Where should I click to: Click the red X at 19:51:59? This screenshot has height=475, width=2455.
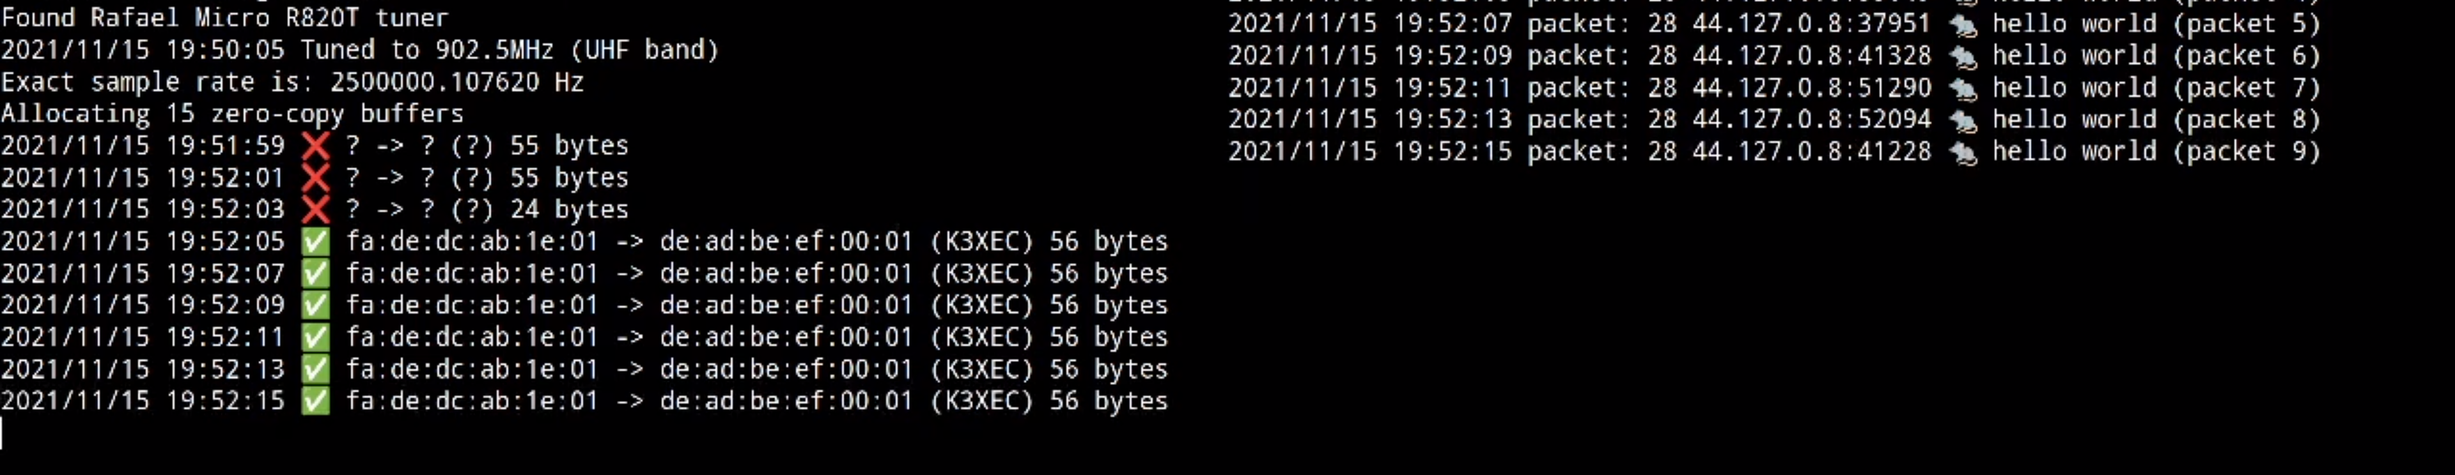[315, 146]
